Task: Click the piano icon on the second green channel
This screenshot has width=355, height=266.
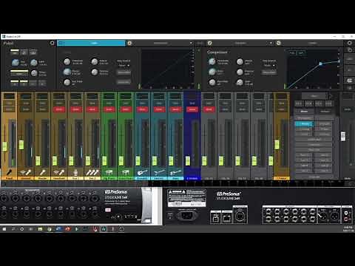Action: click(126, 172)
